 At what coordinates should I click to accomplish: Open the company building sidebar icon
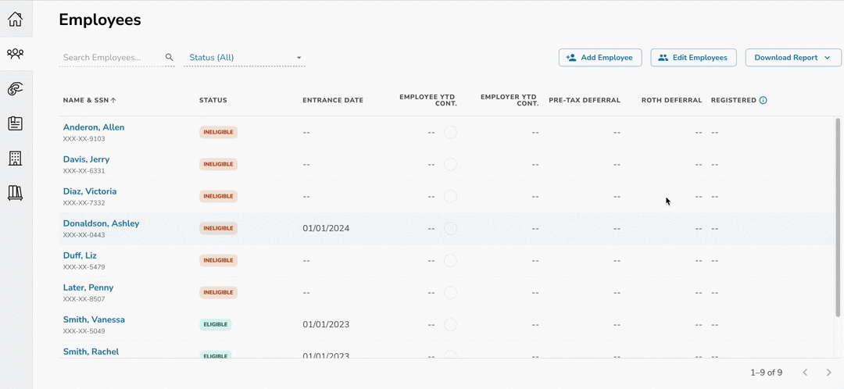tap(16, 159)
